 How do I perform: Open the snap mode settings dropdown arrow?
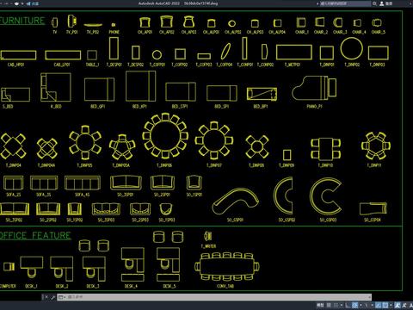pyautogui.click(x=342, y=305)
